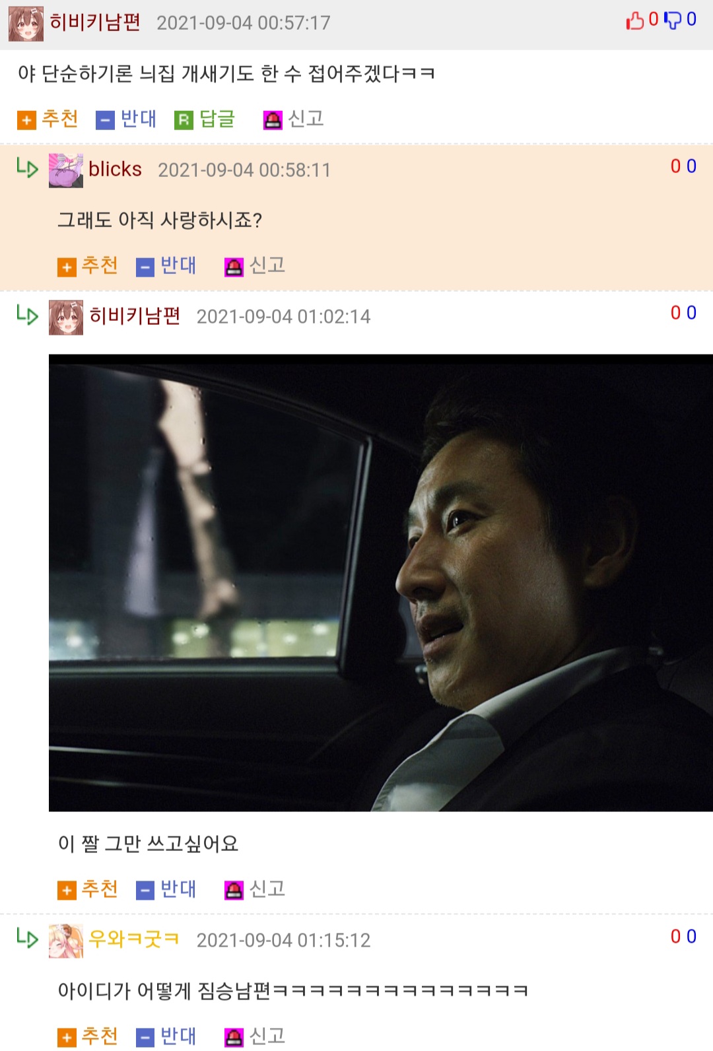Click 신고 under the image reply
This screenshot has width=713, height=1051.
pos(255,889)
